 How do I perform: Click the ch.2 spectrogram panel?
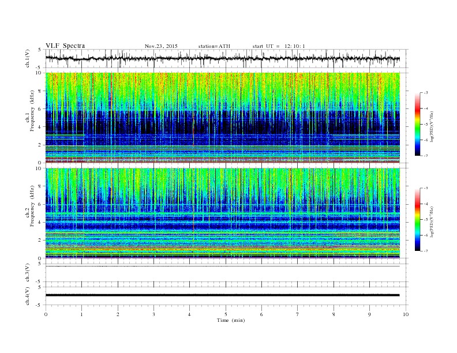point(223,213)
